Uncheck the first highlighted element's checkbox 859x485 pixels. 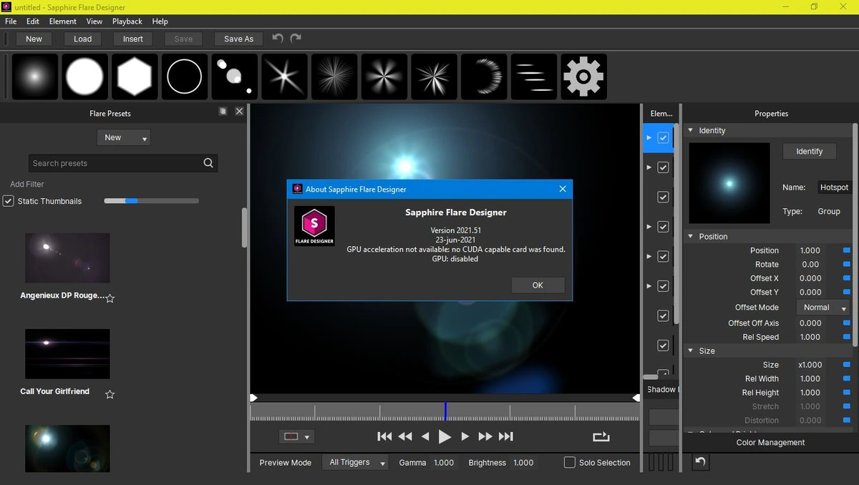663,137
